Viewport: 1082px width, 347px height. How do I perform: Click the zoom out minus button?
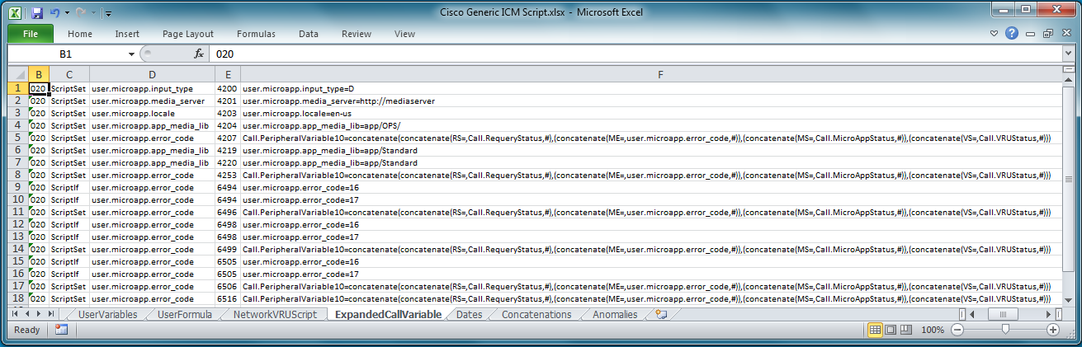click(x=957, y=330)
